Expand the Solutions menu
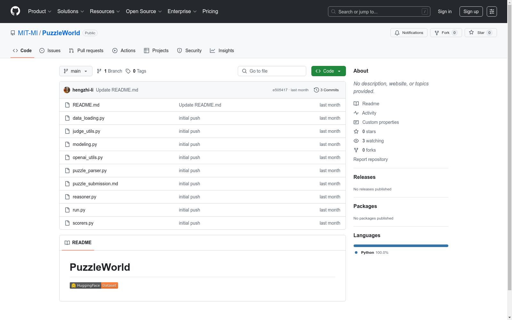The width and height of the screenshot is (512, 320). pyautogui.click(x=71, y=12)
